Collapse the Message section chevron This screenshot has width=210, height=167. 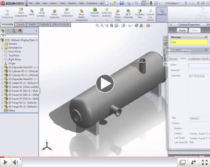pyautogui.click(x=208, y=37)
